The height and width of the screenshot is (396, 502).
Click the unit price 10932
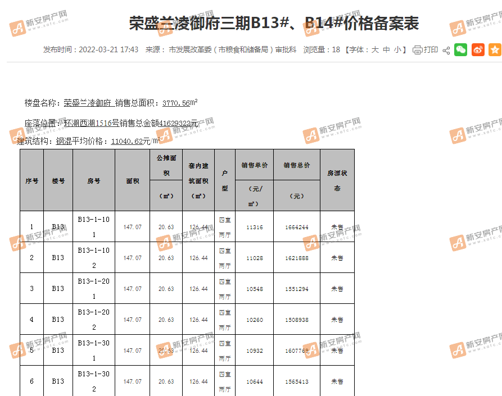[x=255, y=351]
